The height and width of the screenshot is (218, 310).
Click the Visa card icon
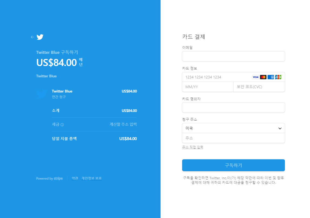[256, 77]
